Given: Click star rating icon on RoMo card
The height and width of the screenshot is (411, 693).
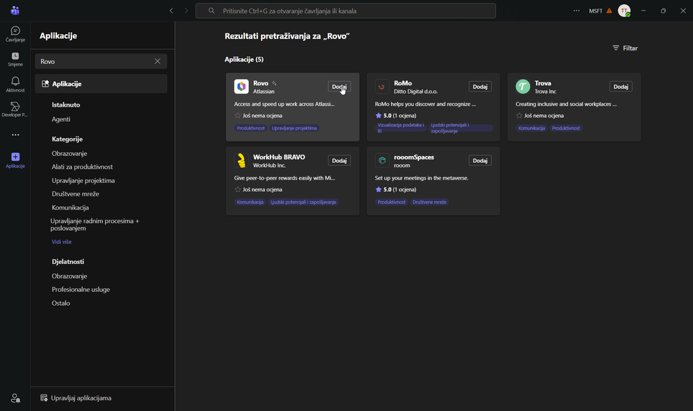Looking at the screenshot, I should click(378, 116).
